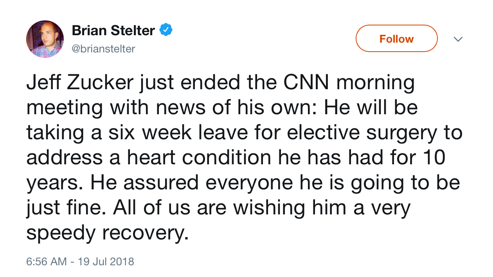Viewport: 493px width, 277px height.
Task: Click the word "morning" in the first line
Action: point(375,83)
